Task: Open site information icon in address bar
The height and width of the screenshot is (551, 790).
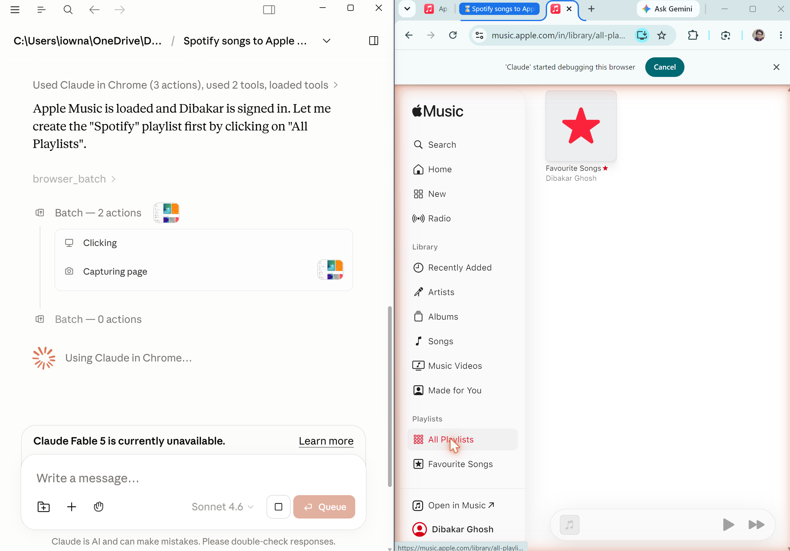Action: pos(479,35)
